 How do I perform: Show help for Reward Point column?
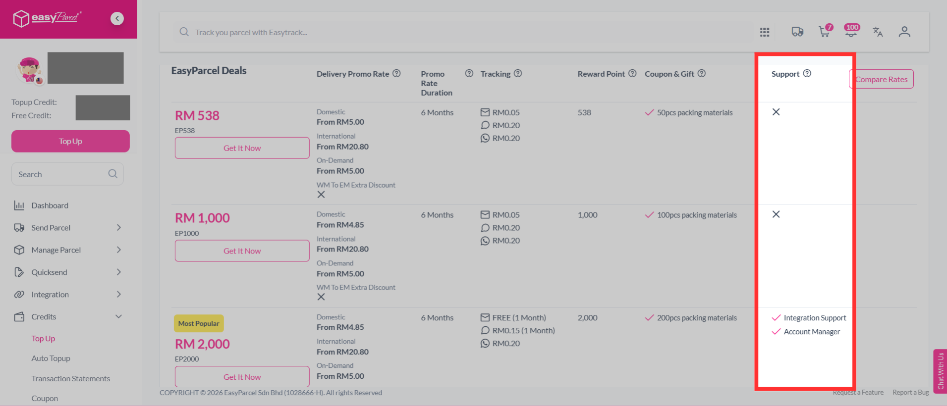pos(632,73)
